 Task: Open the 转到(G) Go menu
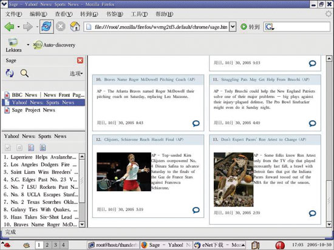click(x=89, y=15)
